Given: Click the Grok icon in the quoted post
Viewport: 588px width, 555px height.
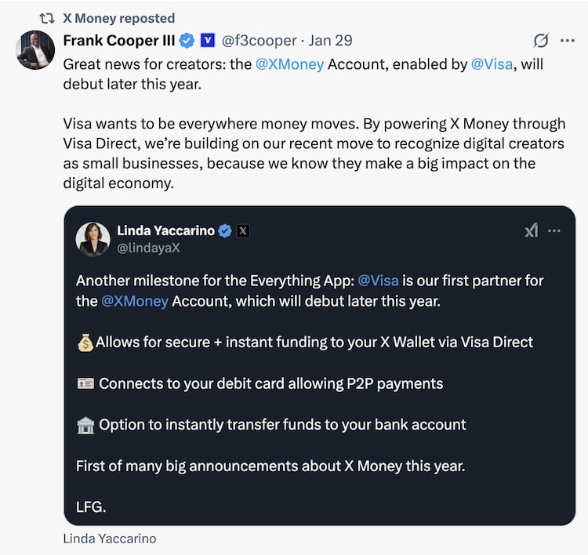Looking at the screenshot, I should 532,230.
